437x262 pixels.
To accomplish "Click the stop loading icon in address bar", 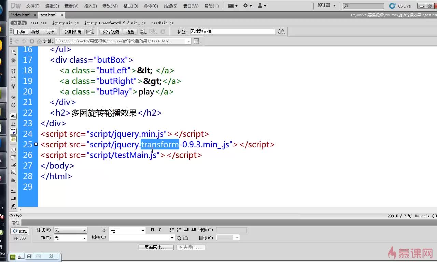I will pos(32,41).
